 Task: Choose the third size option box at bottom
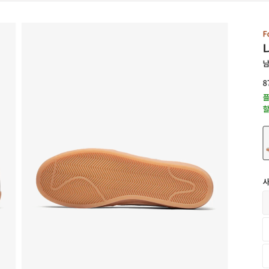(x=266, y=256)
